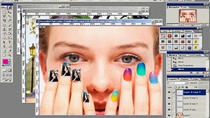Select the Free Transform history state
210x118 pixels.
click(189, 66)
